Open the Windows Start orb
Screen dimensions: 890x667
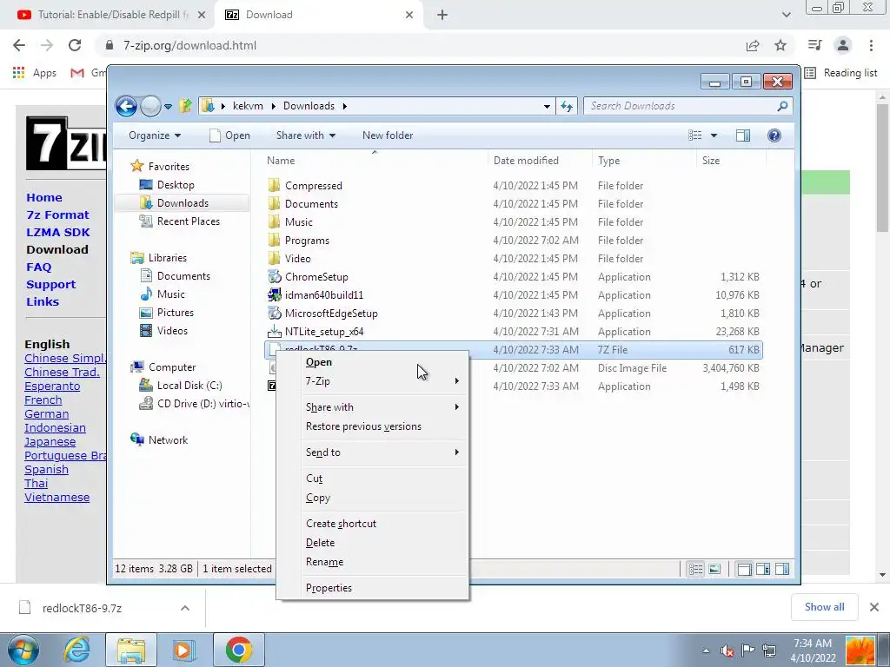(x=23, y=650)
